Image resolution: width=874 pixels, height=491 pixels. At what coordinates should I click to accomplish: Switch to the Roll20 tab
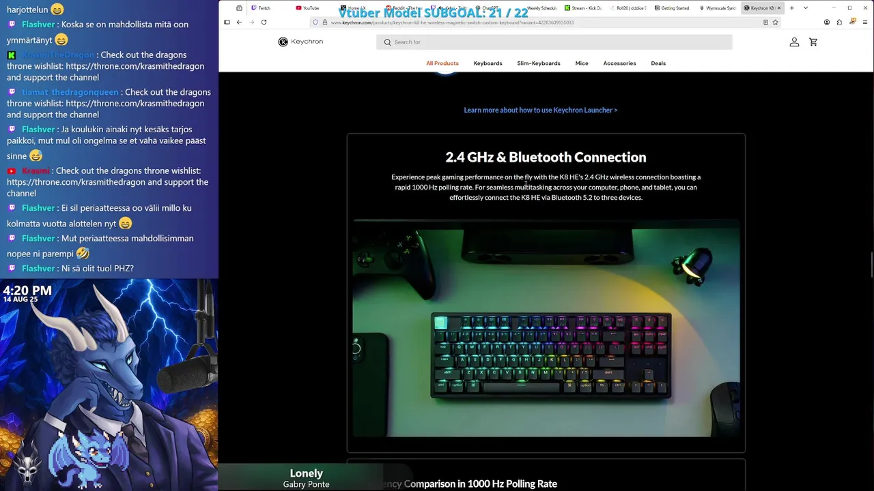pos(628,8)
